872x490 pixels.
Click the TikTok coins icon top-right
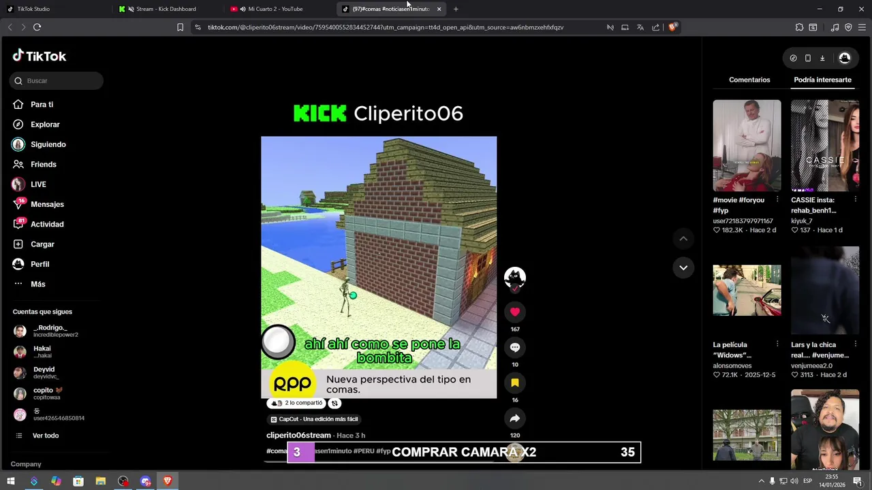tap(793, 59)
